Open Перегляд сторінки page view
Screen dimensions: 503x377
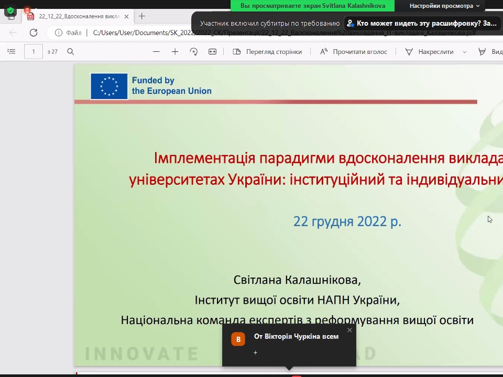267,52
